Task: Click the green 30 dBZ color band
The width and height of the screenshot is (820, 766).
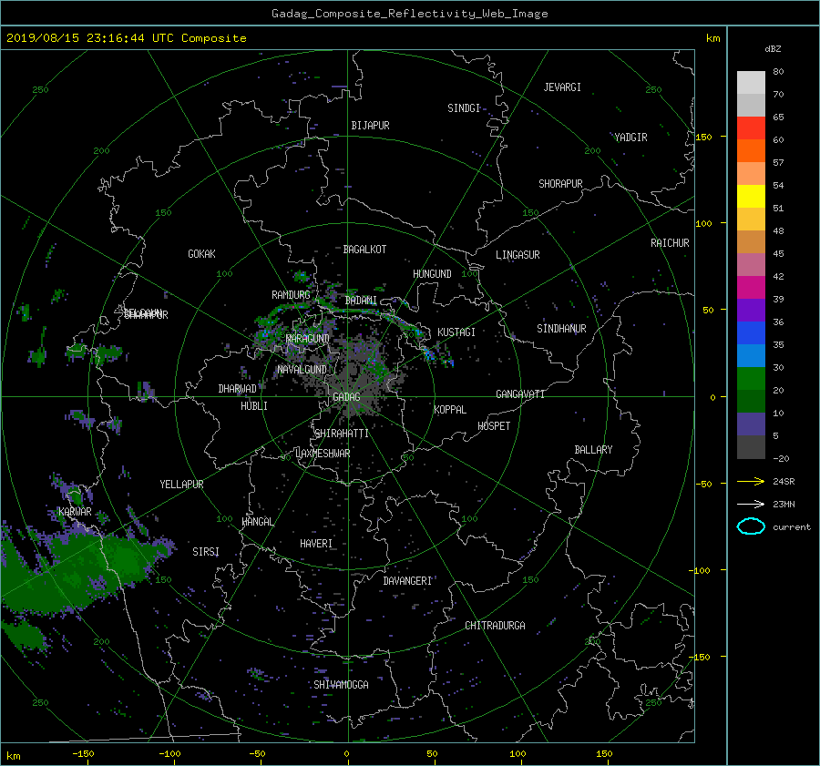Action: (x=751, y=378)
